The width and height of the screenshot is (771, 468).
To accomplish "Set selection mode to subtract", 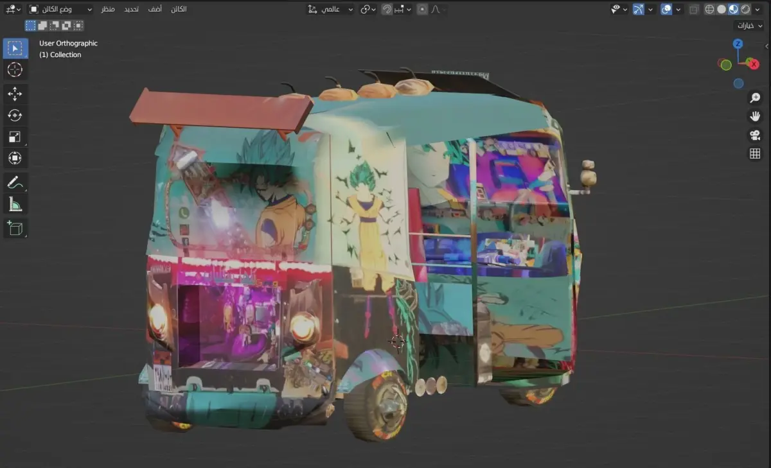I will click(54, 26).
